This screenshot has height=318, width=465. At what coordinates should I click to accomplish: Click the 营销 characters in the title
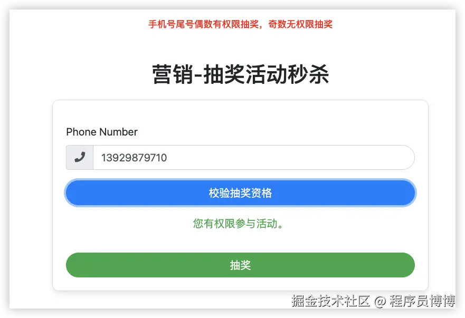pos(173,74)
